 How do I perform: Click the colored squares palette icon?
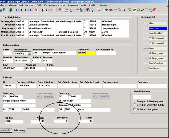[x=82, y=10]
